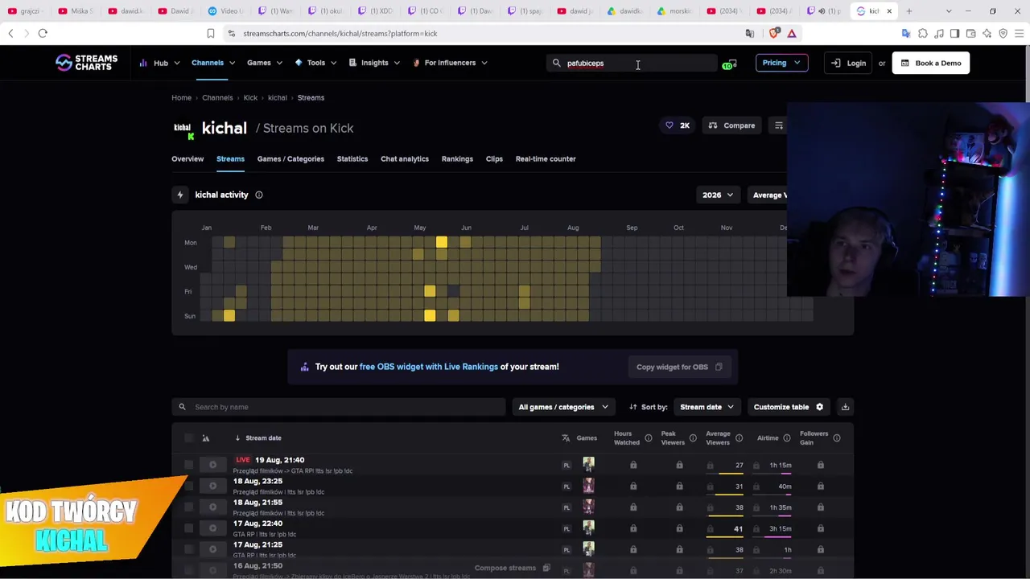Open the 2026 year selector
The height and width of the screenshot is (579, 1030).
pos(718,195)
